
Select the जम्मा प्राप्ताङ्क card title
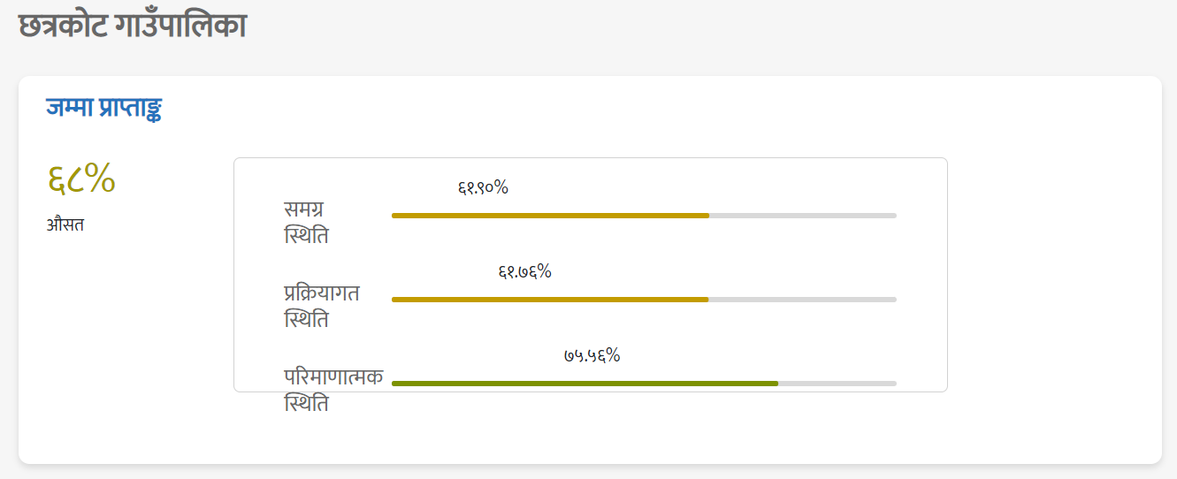point(103,109)
